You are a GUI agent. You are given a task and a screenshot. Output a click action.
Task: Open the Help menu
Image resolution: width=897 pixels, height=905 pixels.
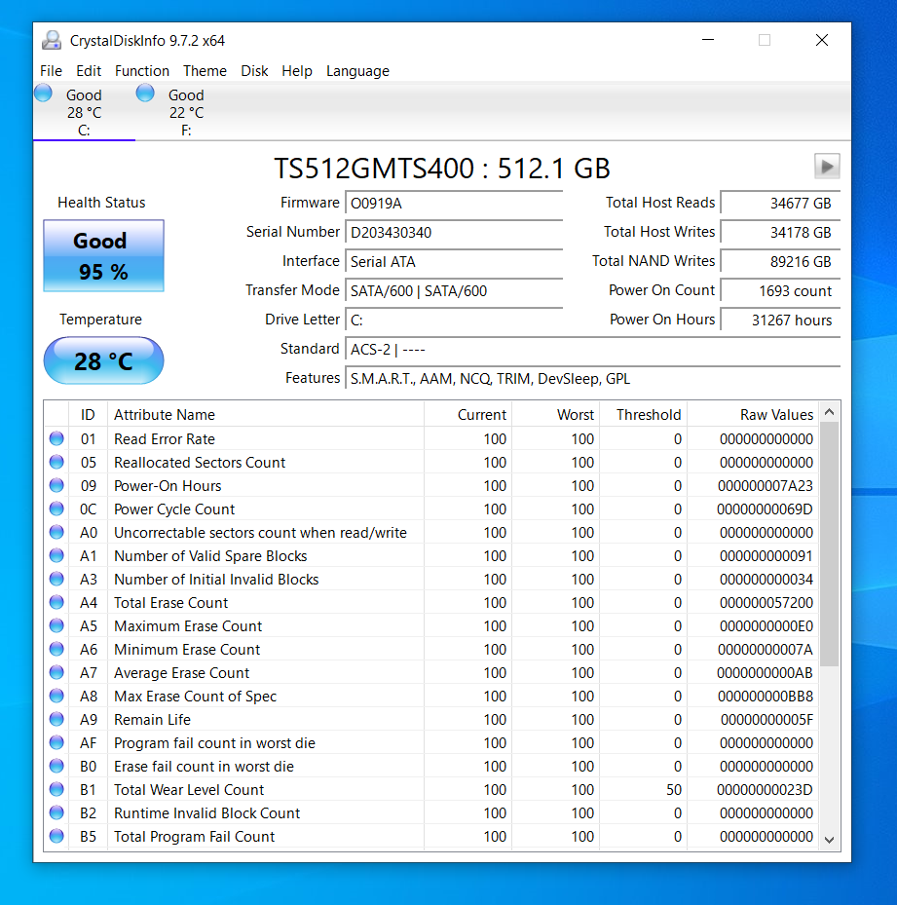(297, 70)
